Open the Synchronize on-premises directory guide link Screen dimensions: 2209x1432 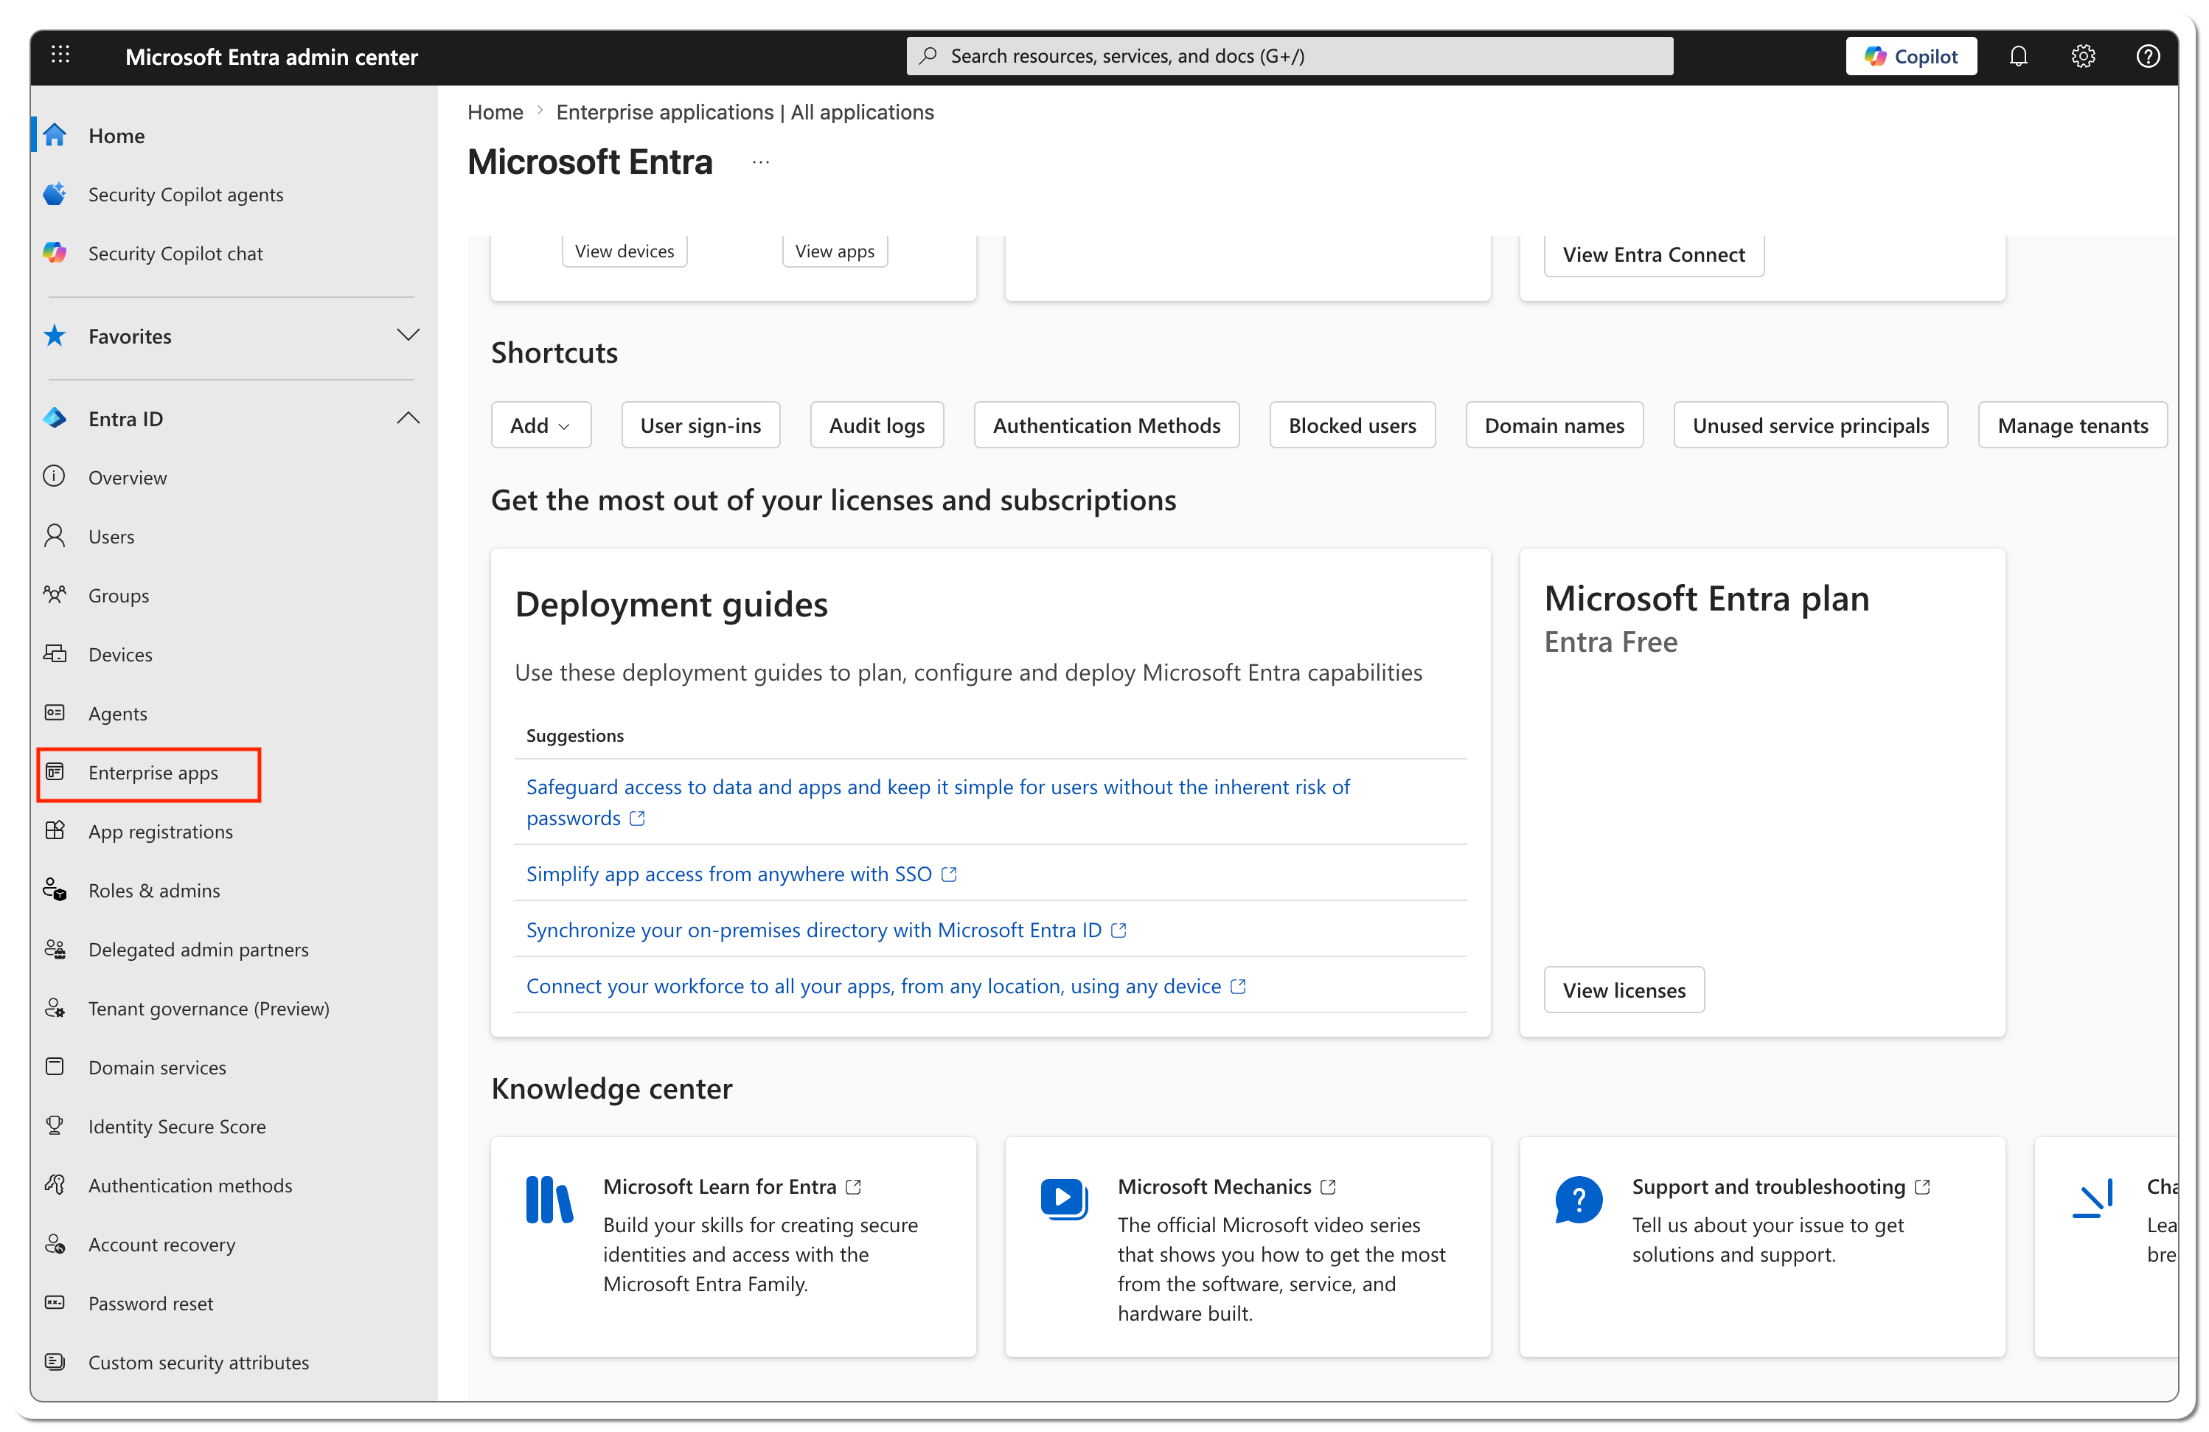826,930
